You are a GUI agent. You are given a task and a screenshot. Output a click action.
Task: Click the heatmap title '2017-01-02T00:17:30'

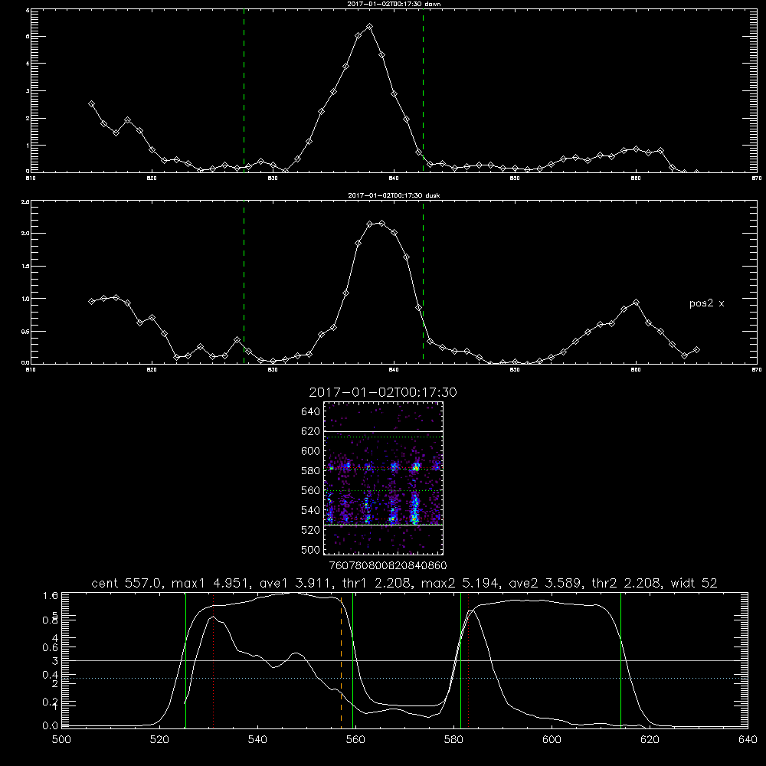383,392
